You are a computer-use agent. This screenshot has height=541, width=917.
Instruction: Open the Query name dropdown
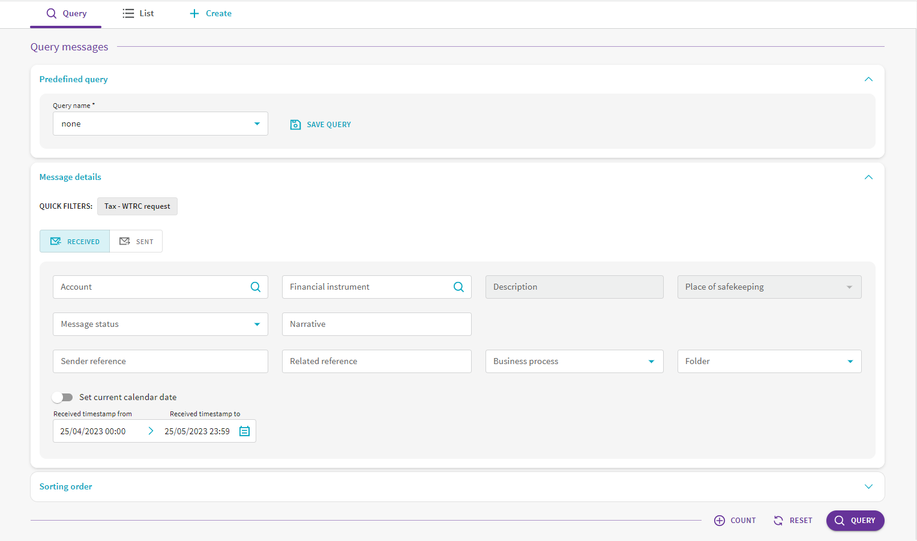[160, 124]
